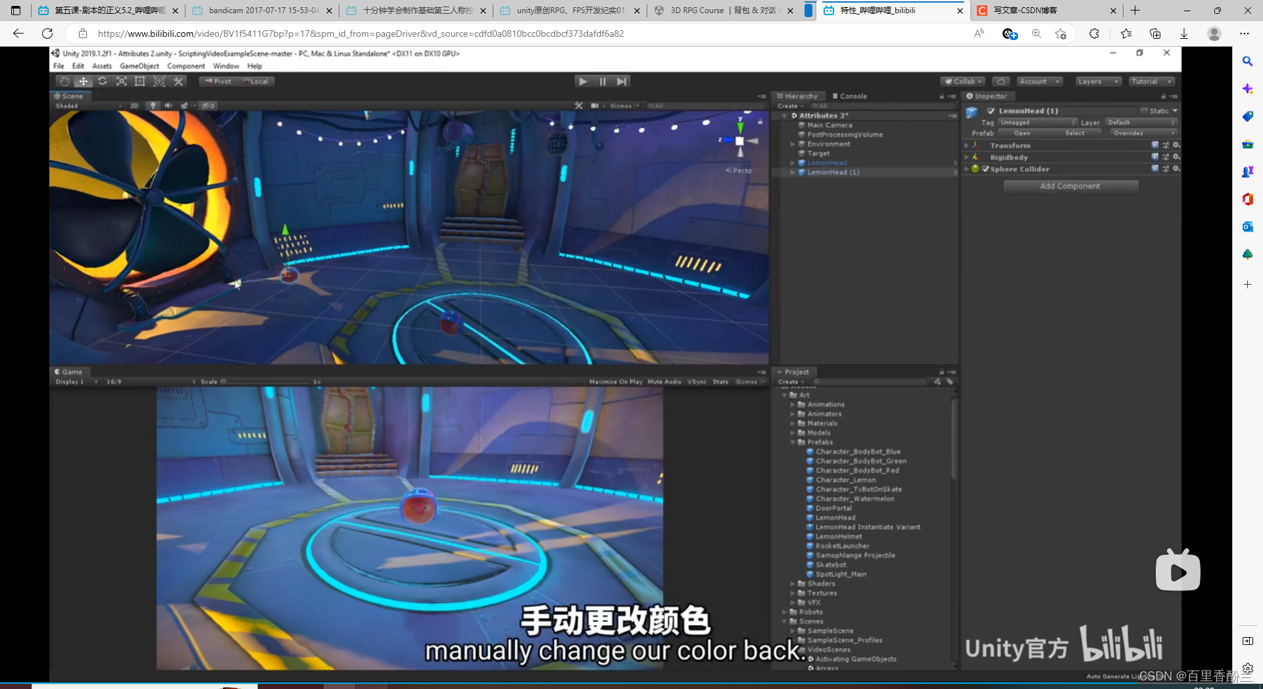
Task: Open browser extensions puzzle icon
Action: pos(1095,34)
